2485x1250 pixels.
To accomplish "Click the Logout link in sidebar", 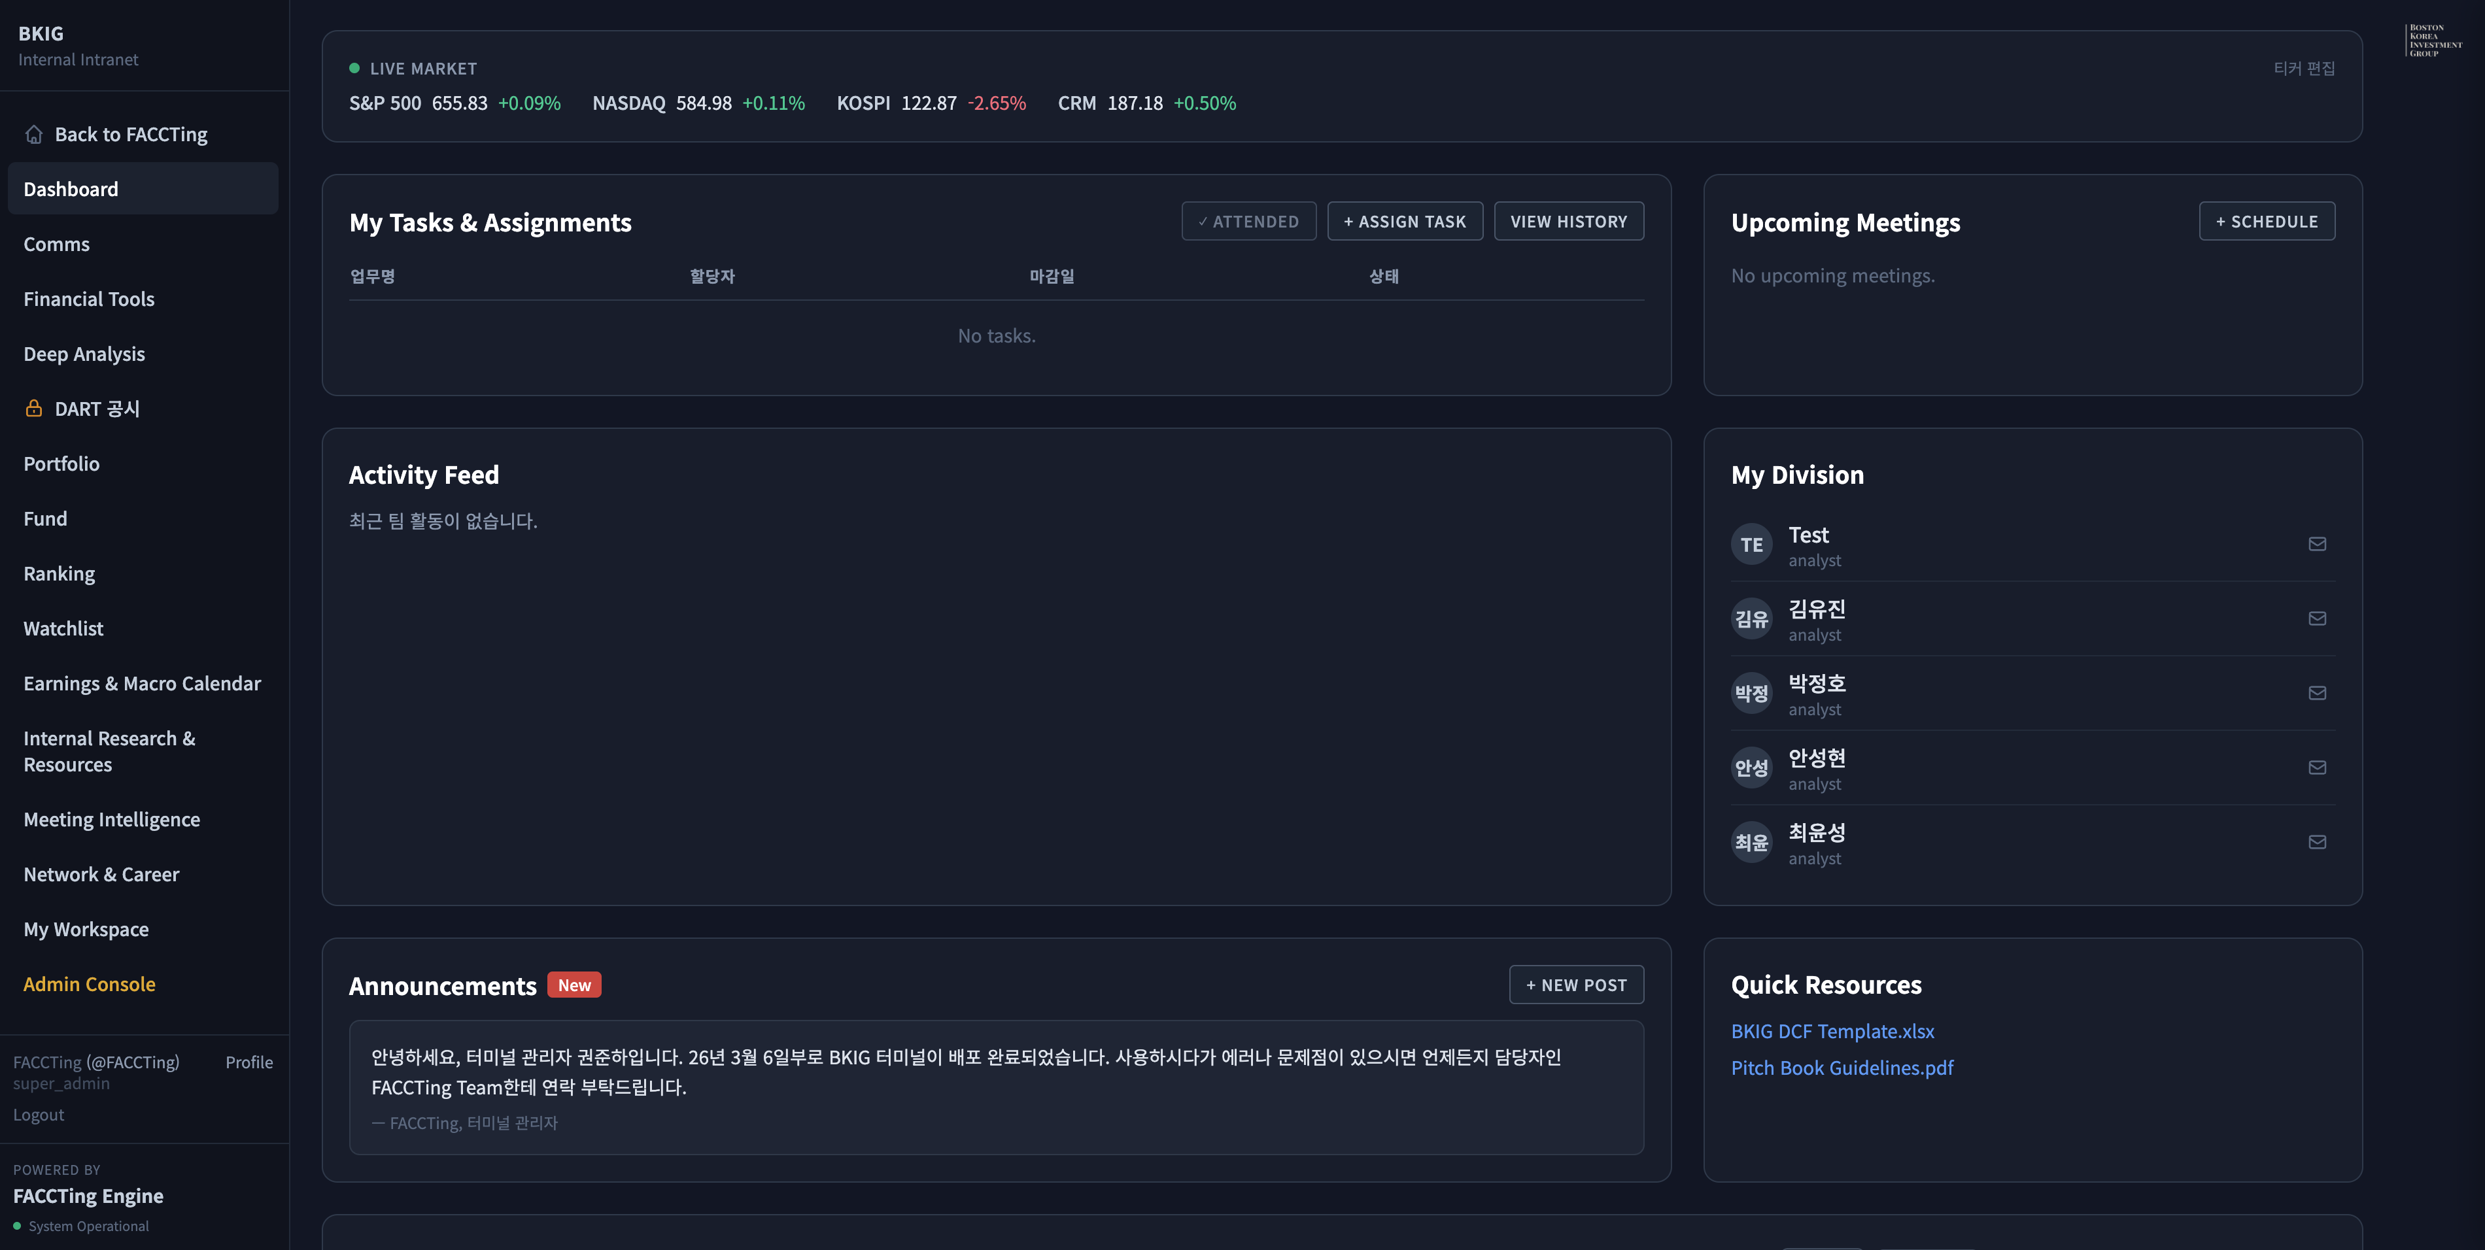I will [x=39, y=1114].
